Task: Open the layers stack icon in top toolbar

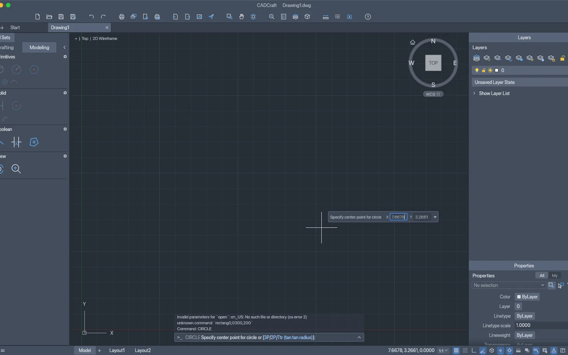Action: 295,17
